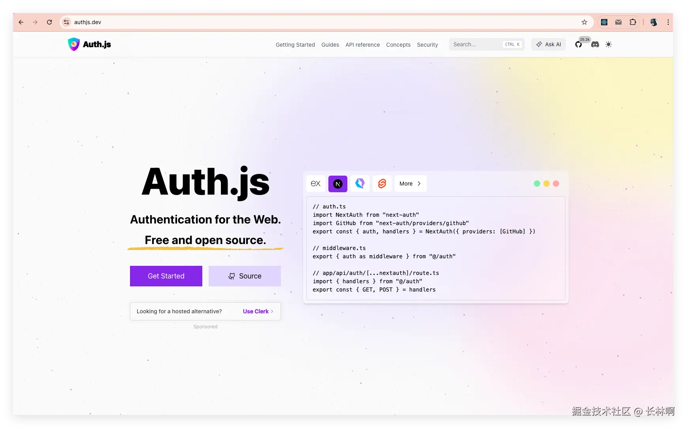This screenshot has width=686, height=428.
Task: Open API reference nav link
Action: (362, 45)
